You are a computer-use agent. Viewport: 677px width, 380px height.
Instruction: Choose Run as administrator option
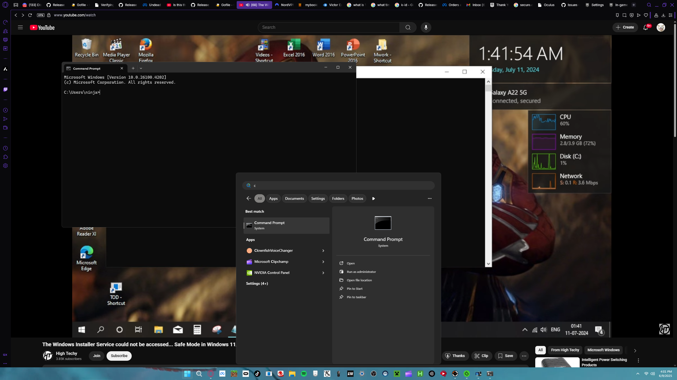click(x=361, y=272)
